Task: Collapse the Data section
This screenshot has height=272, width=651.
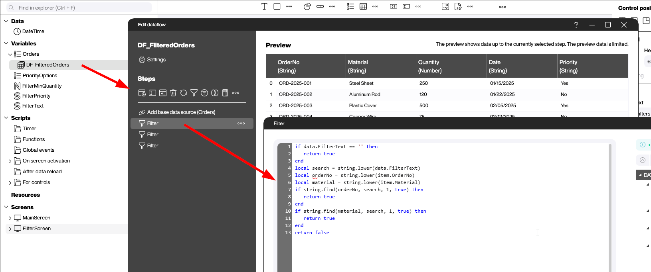Action: coord(6,21)
